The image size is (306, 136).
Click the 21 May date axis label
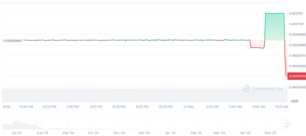[x=189, y=107]
